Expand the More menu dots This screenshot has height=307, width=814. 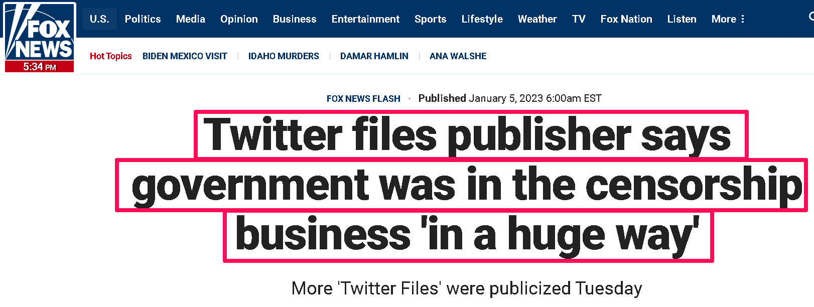pyautogui.click(x=743, y=19)
